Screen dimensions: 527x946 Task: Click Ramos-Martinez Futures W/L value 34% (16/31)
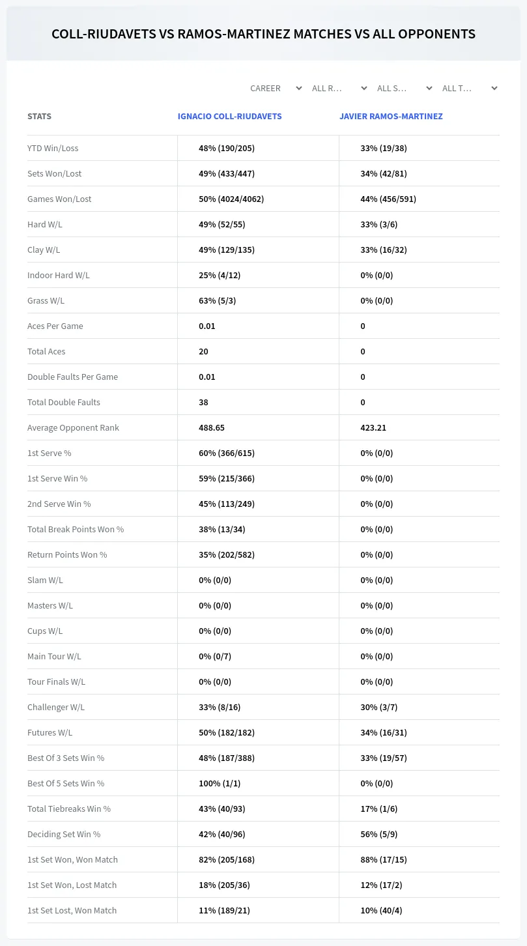[x=384, y=732]
